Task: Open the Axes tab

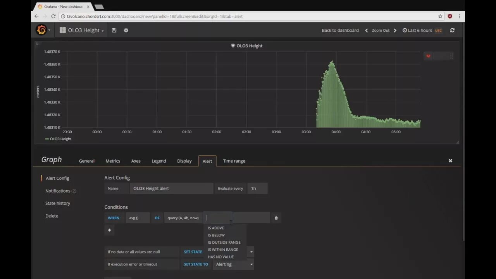Action: tap(136, 161)
